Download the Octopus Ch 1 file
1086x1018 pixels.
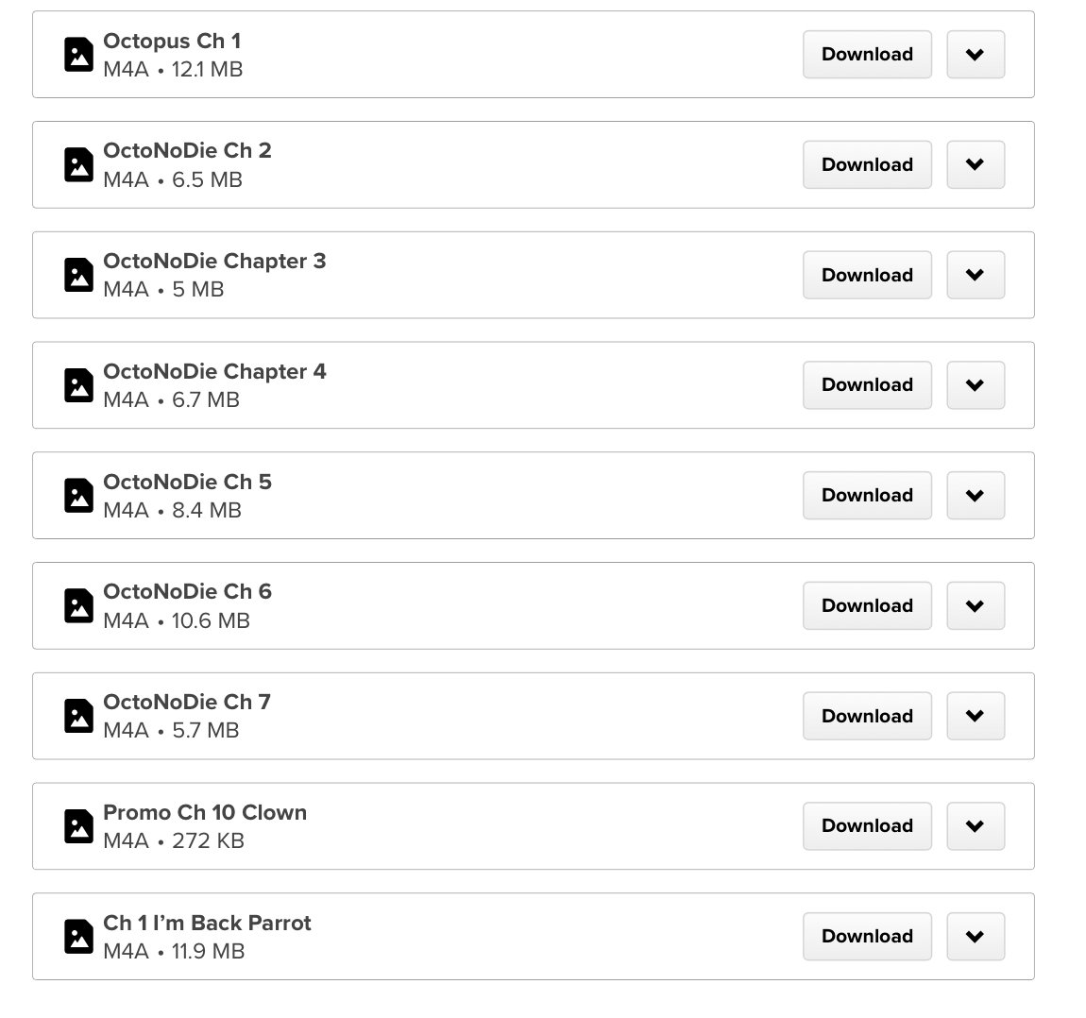(x=867, y=55)
